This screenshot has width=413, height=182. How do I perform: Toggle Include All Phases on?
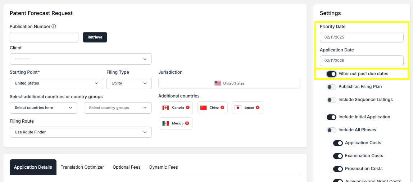pyautogui.click(x=331, y=130)
